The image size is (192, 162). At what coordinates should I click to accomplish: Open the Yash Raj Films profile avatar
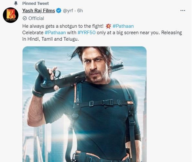[11, 15]
